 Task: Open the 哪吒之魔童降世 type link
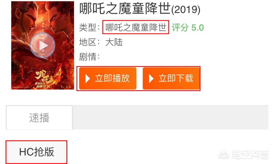coord(136,27)
